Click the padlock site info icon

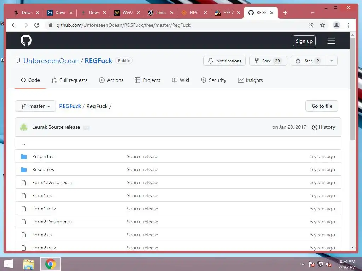pyautogui.click(x=51, y=25)
